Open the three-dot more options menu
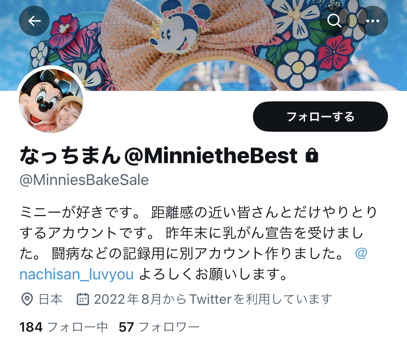This screenshot has height=343, width=407. coord(372,21)
